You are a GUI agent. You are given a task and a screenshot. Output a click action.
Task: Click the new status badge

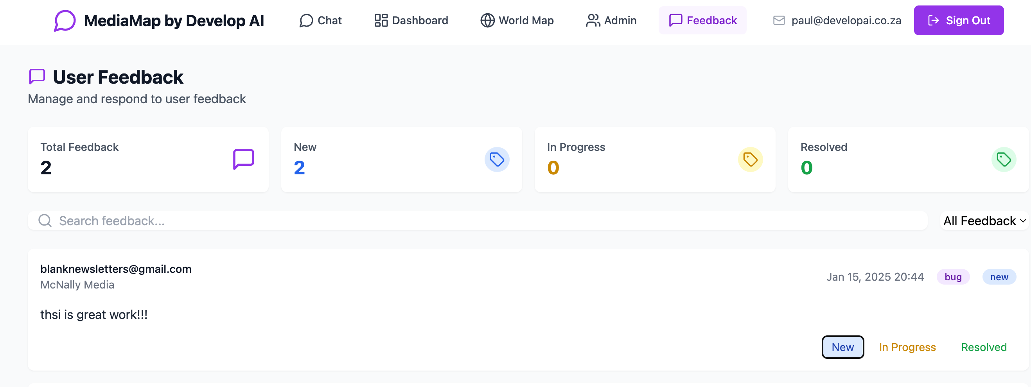999,277
